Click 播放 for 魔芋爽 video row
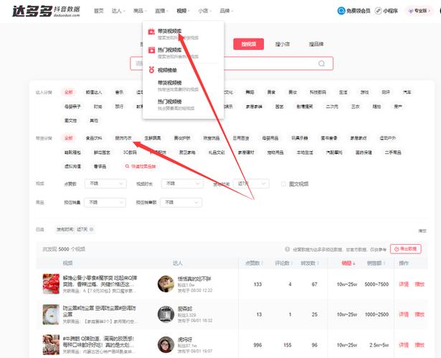The width and height of the screenshot is (441, 358). (x=419, y=284)
